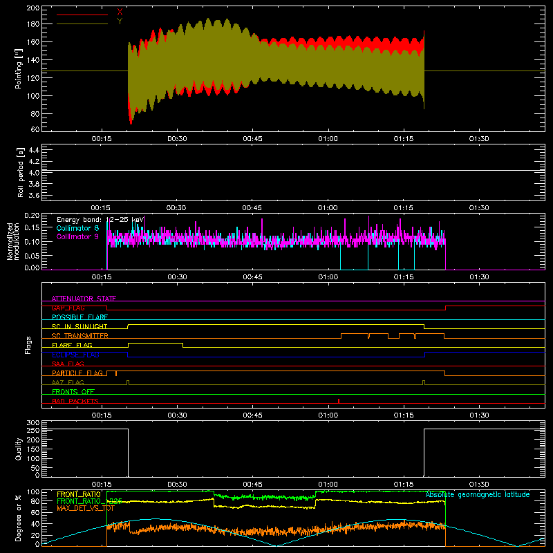Click the Collimator 8 legend entry
The width and height of the screenshot is (553, 553).
pos(77,228)
